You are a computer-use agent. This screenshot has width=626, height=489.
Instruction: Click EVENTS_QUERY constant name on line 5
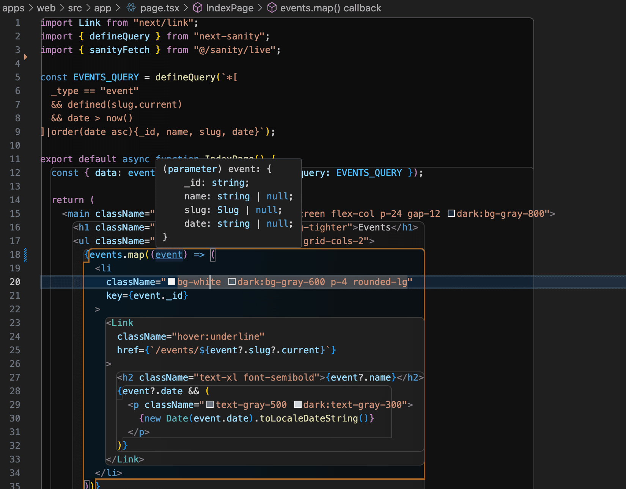click(106, 77)
